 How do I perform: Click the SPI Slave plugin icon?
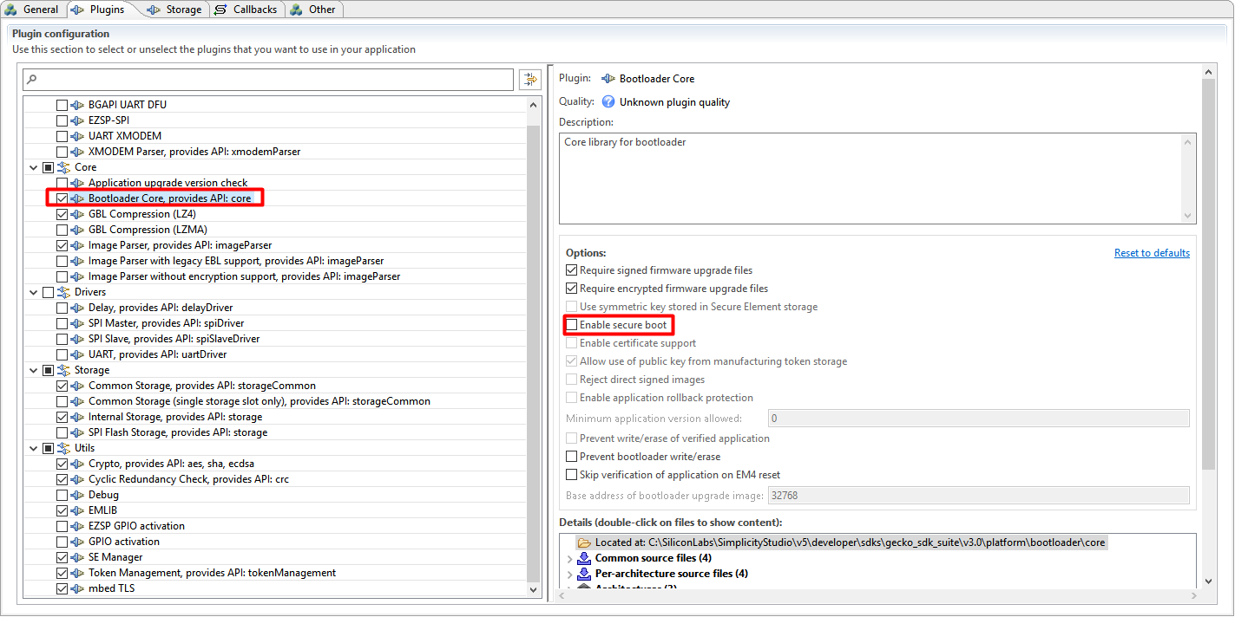78,339
